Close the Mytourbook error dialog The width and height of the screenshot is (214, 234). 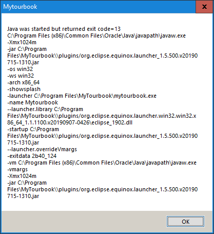point(204,7)
